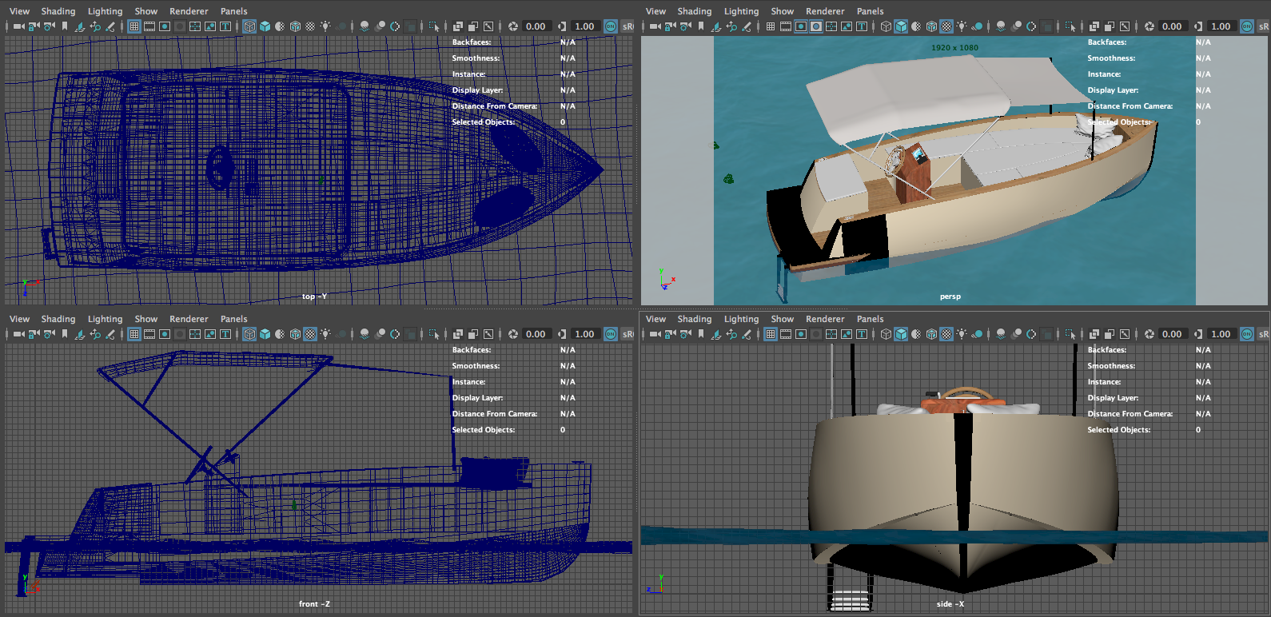Toggle resolution gate in the persp panel
This screenshot has width=1271, height=617.
801,26
